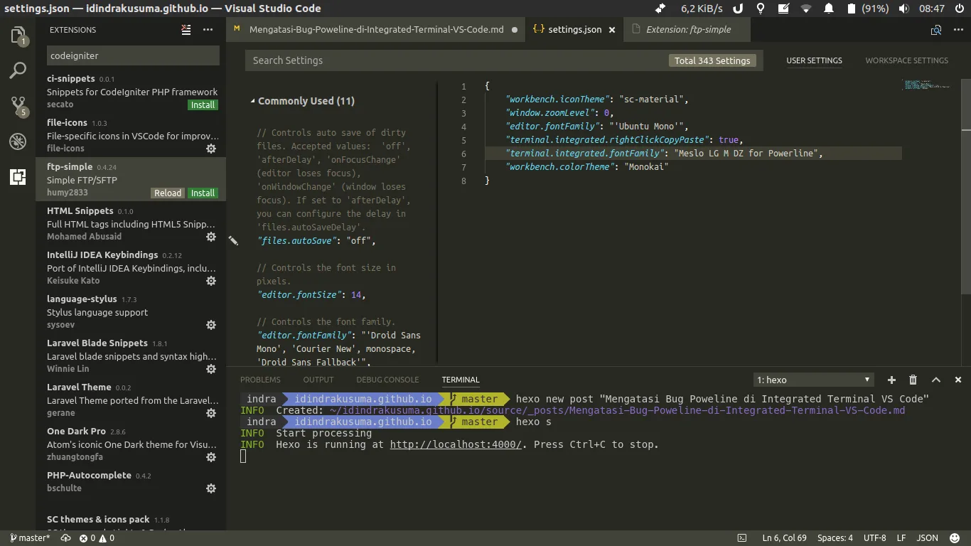This screenshot has width=971, height=546.
Task: Click the editor.fontSize default setting entry
Action: click(311, 294)
